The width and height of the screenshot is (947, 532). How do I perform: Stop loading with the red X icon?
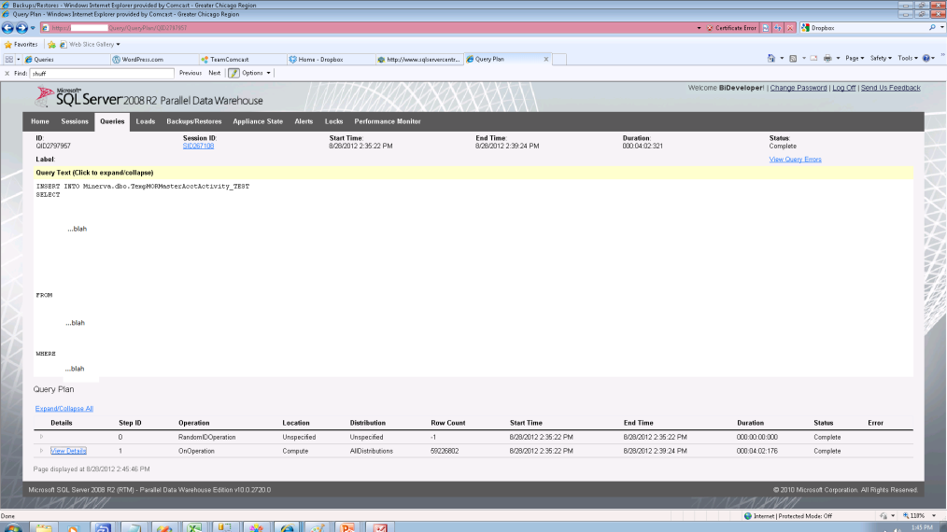coord(789,28)
